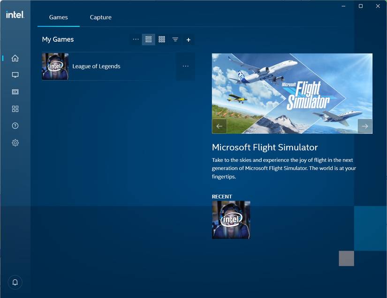This screenshot has width=387, height=298.
Task: Open the recent League of Legends thumbnail
Action: pyautogui.click(x=231, y=220)
